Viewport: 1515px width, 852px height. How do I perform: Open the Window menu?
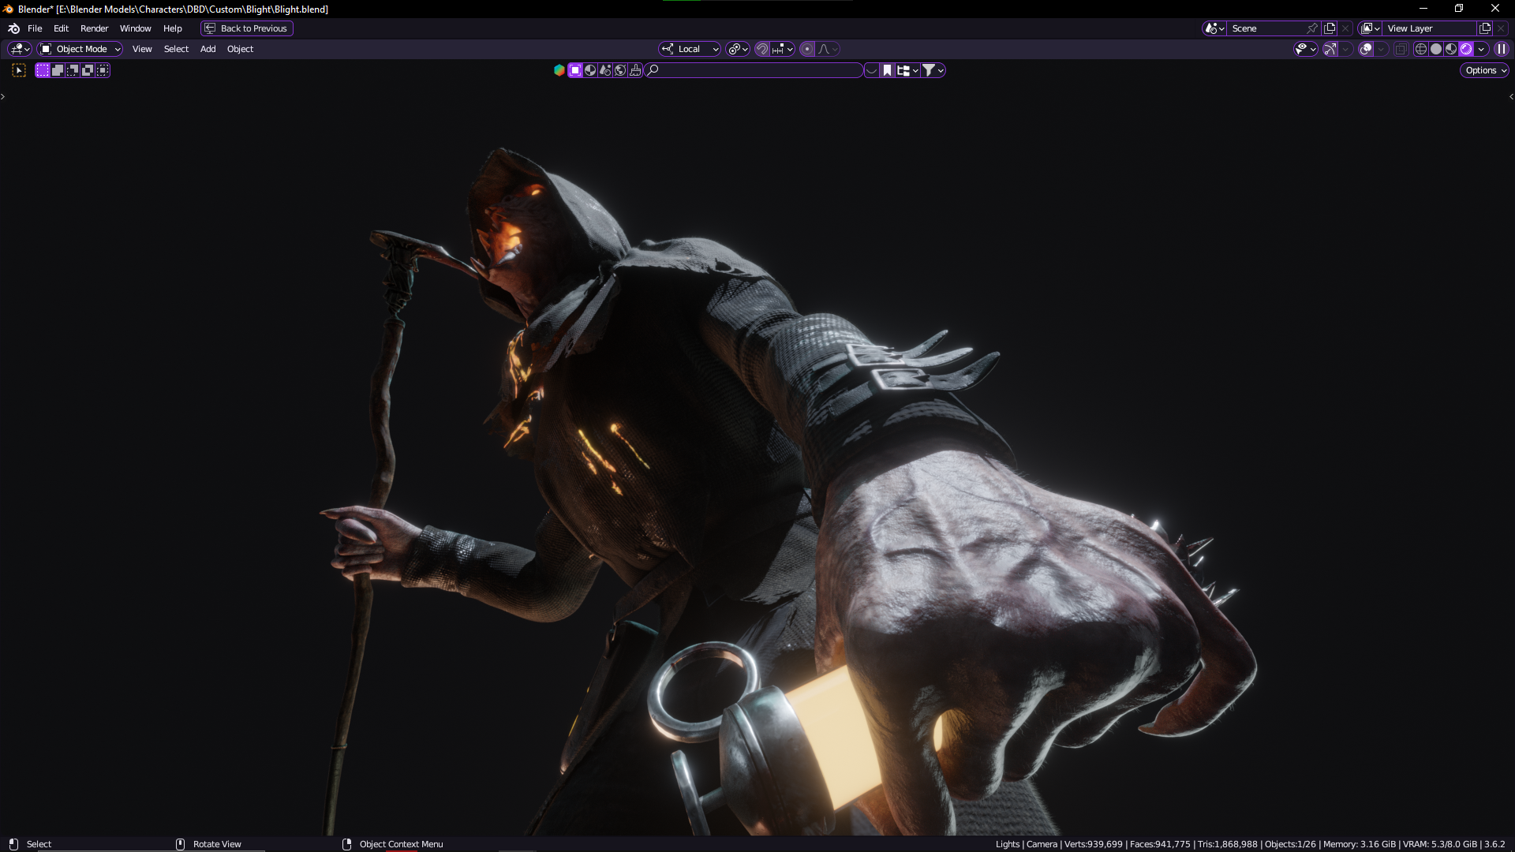click(135, 28)
